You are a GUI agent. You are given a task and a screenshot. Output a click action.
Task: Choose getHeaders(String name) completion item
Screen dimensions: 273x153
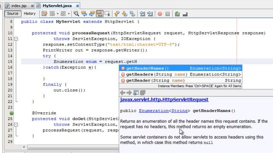click(180, 74)
